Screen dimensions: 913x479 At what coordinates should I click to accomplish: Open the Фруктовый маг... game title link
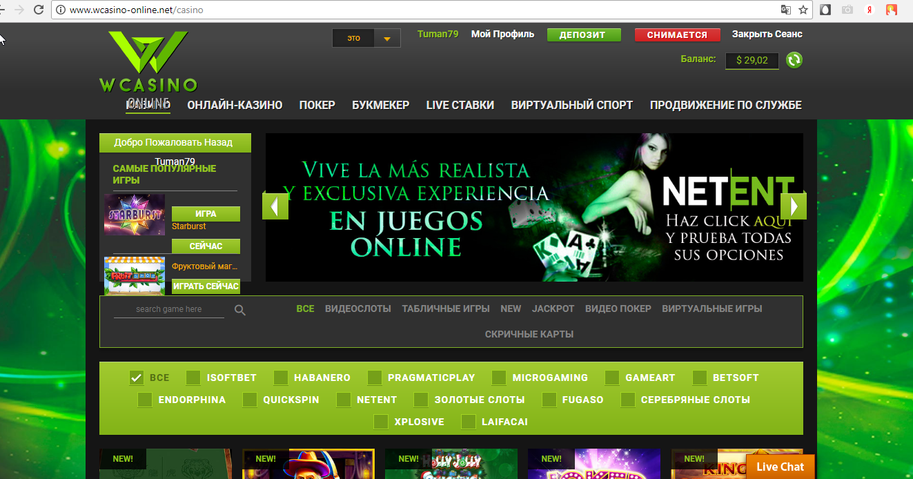205,266
